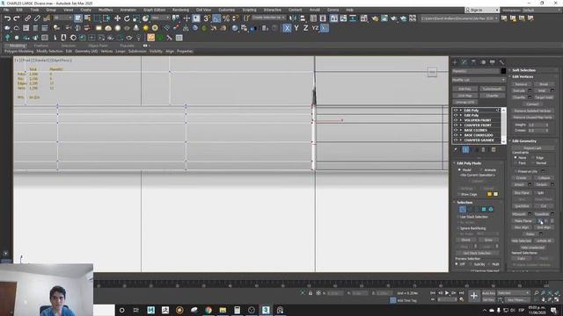Undo the last action
Image resolution: width=563 pixels, height=316 pixels.
click(x=7, y=18)
